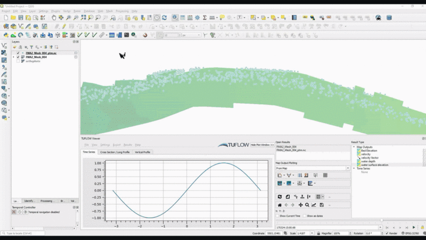
Task: Select Bed Elevation in Result Type
Action: pyautogui.click(x=369, y=151)
